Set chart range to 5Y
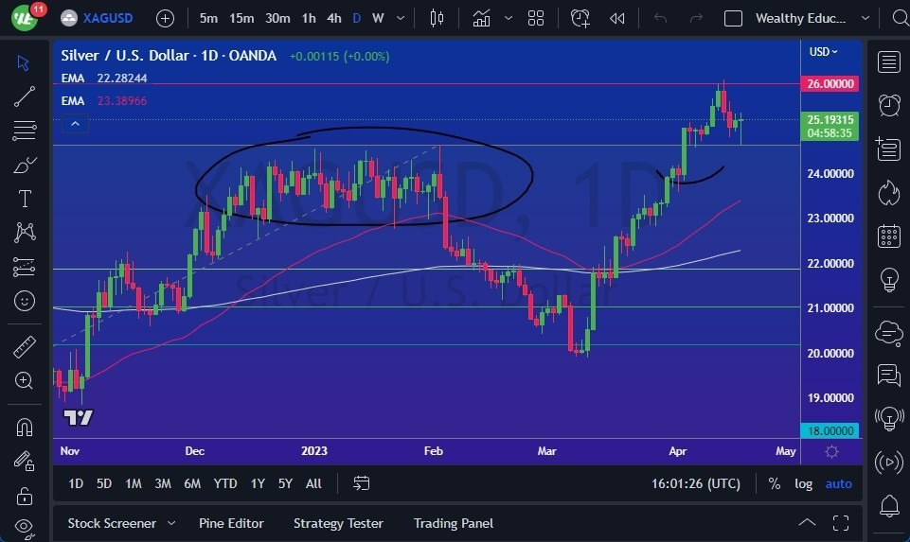The height and width of the screenshot is (542, 910). pyautogui.click(x=285, y=483)
